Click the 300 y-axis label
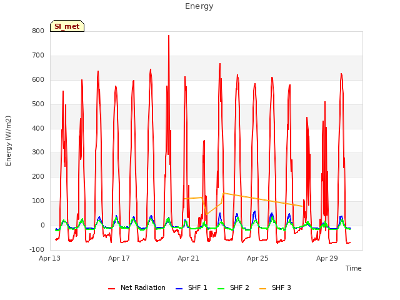This screenshot has width=400, height=300. click(38, 152)
